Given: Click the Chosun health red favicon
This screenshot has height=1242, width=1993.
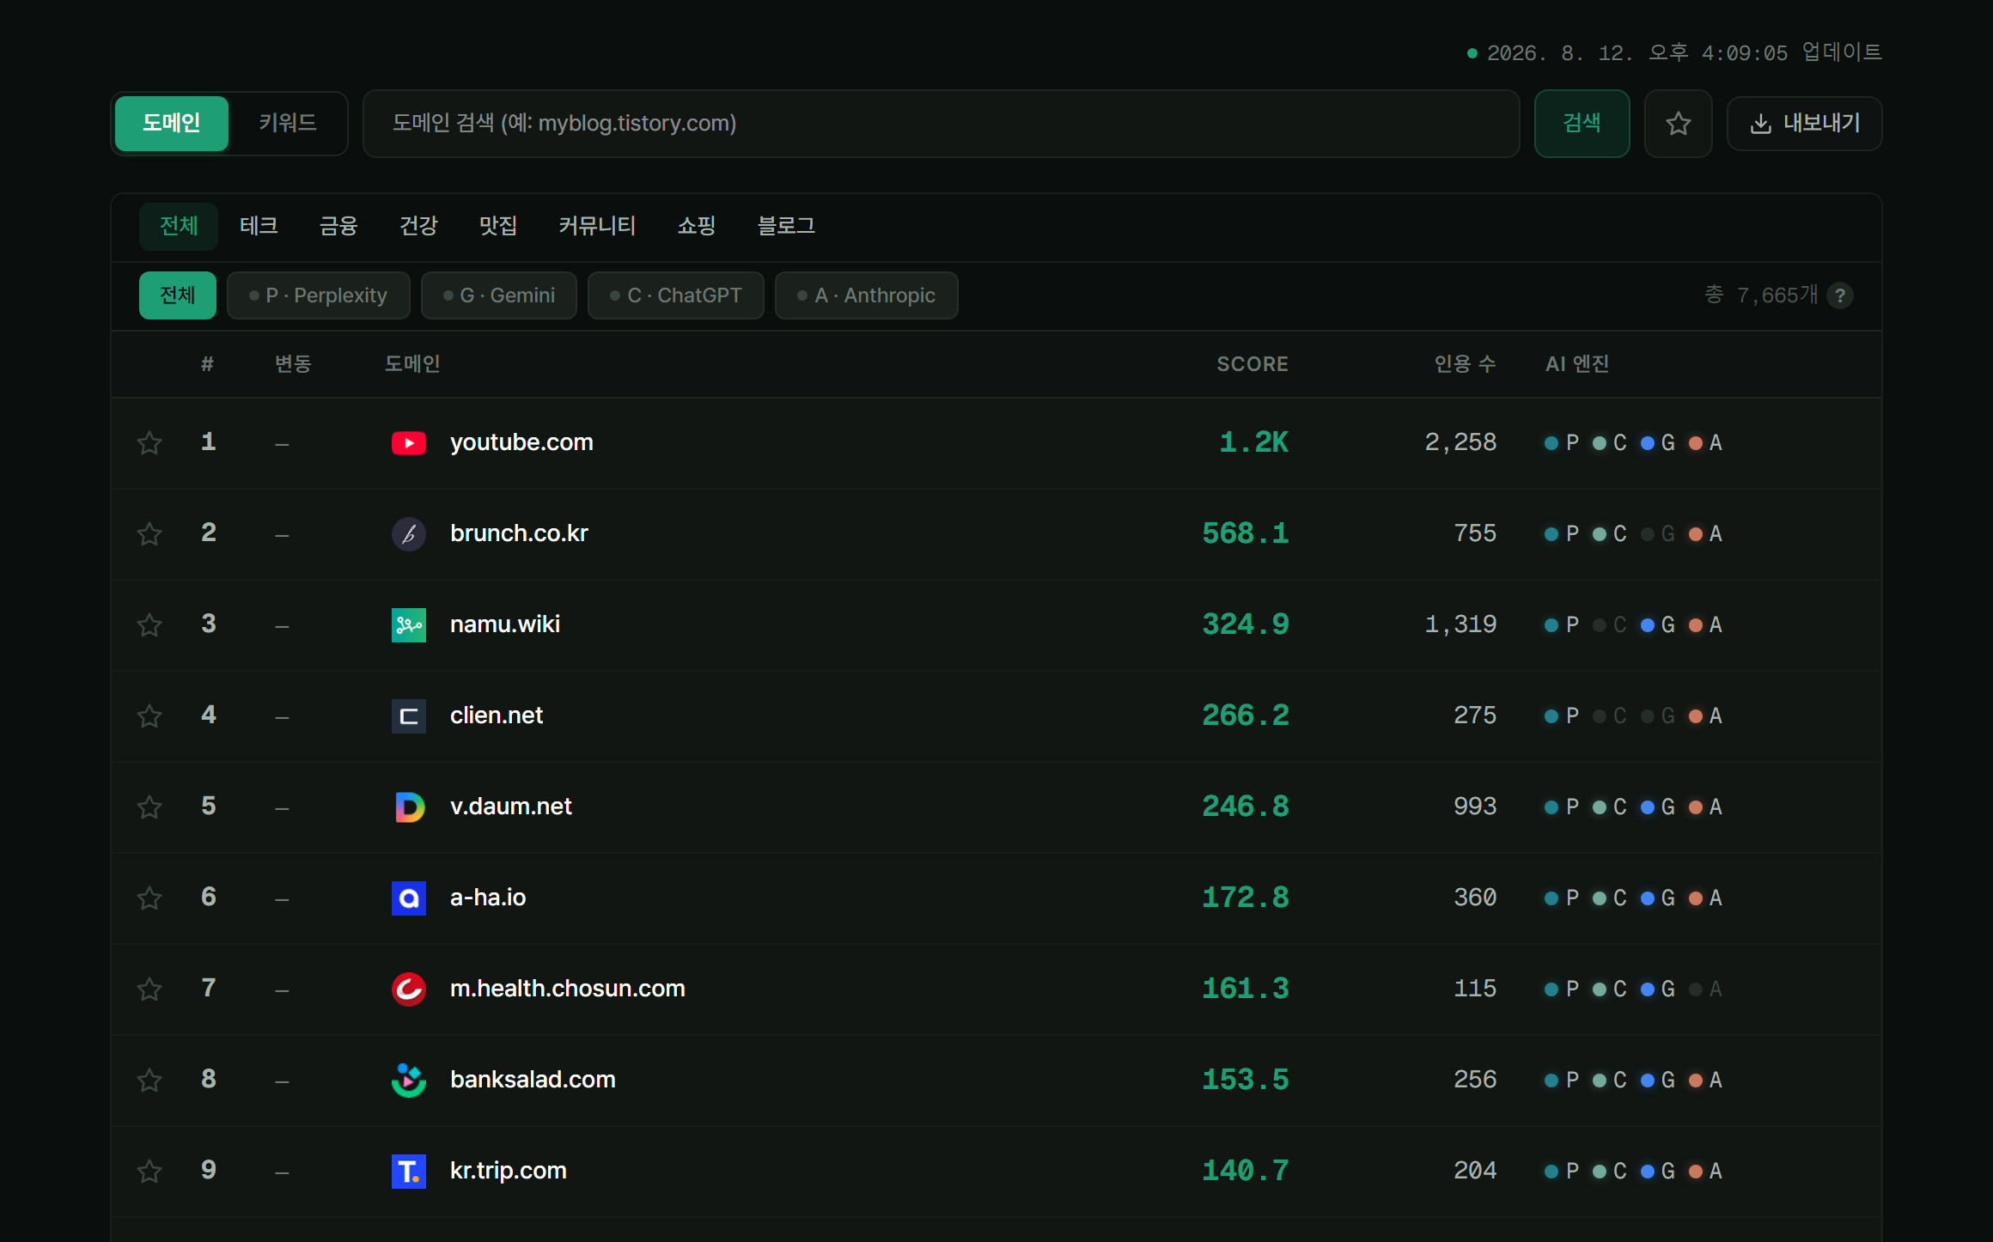Looking at the screenshot, I should click(409, 989).
